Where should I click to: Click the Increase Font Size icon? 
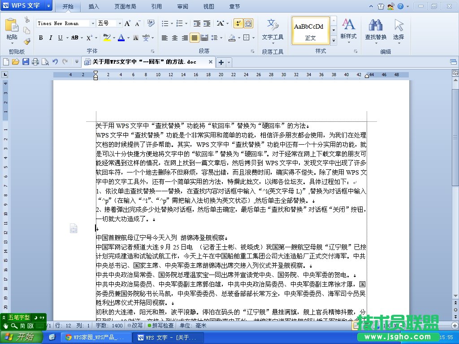pyautogui.click(x=127, y=23)
